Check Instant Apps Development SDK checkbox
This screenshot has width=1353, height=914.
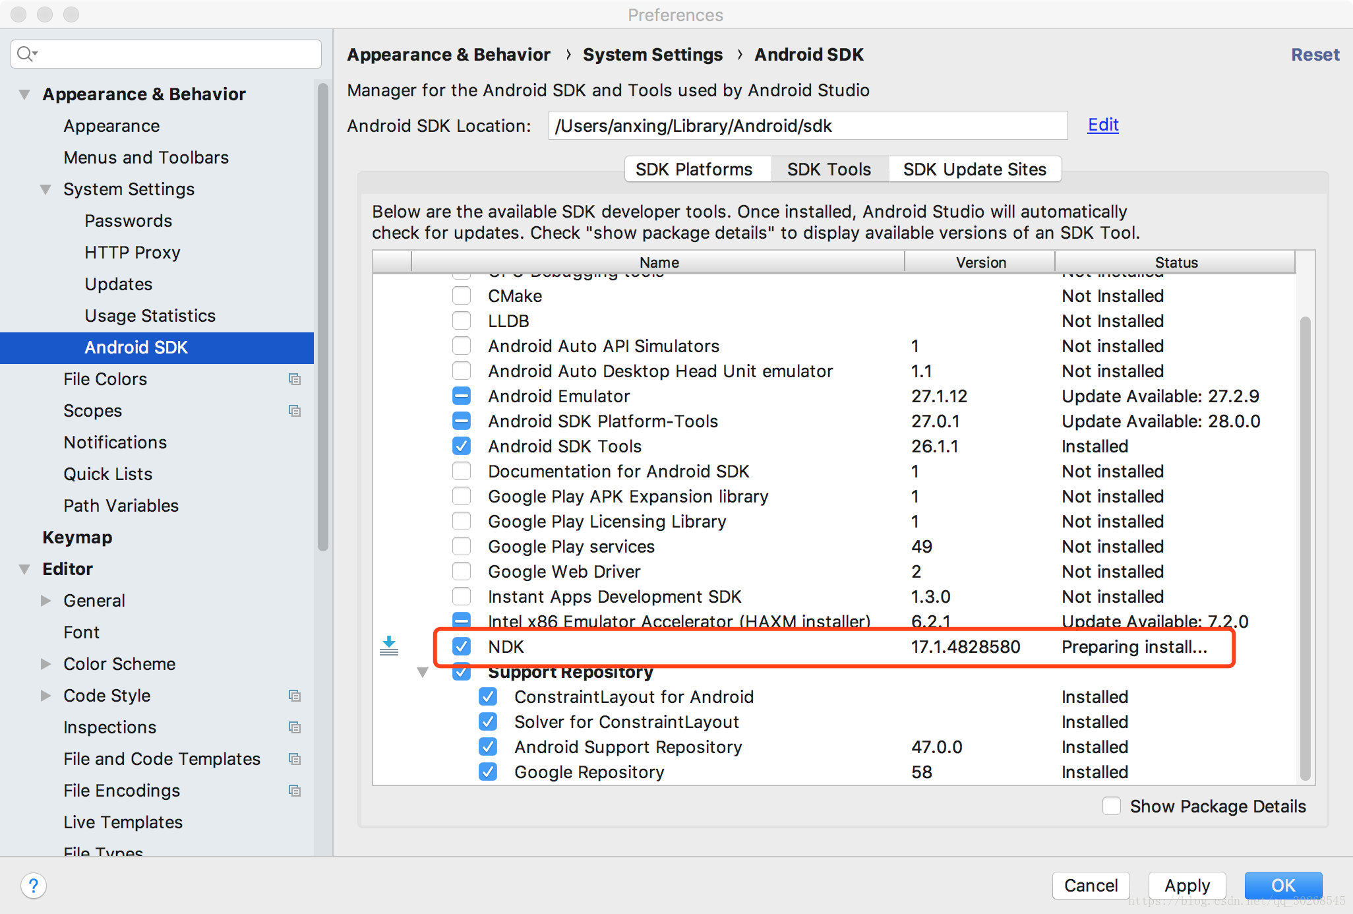click(462, 597)
